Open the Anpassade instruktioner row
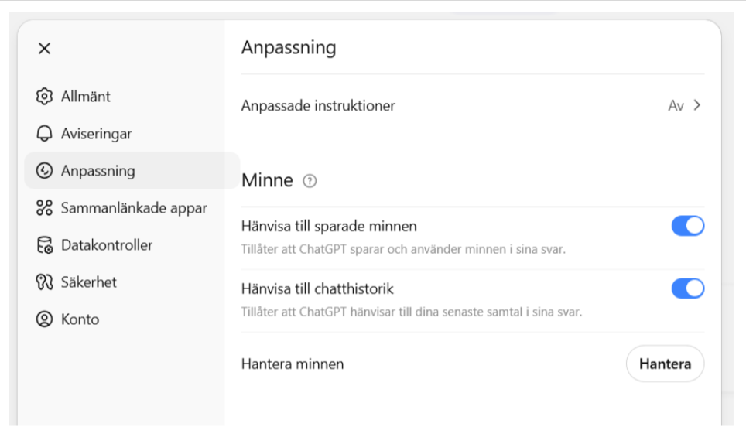 coord(318,106)
